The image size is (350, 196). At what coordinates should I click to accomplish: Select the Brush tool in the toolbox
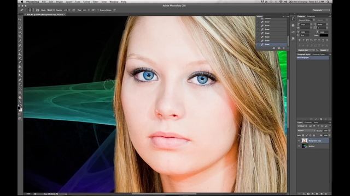tap(20, 50)
